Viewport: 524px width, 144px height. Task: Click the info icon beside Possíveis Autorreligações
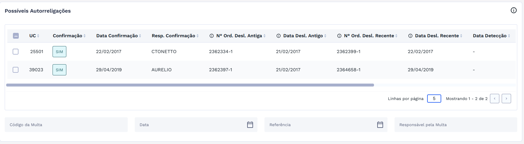[x=513, y=11]
